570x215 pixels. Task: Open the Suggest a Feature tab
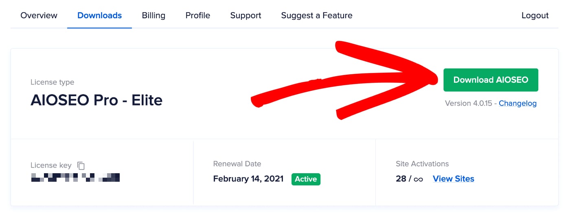pos(317,15)
